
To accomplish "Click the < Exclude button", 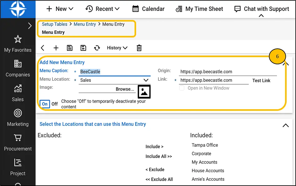I will tap(155, 169).
